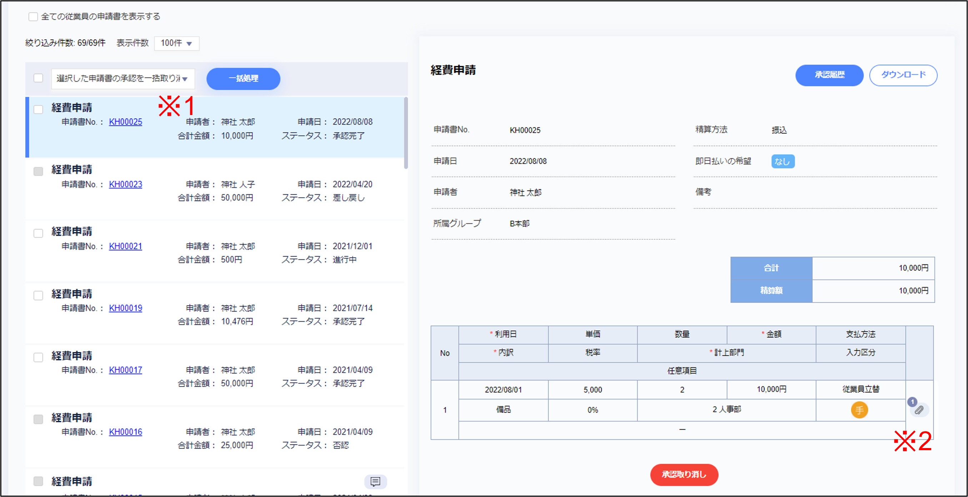Click the 絞り込み件数: 69/69件 text
Screen dimensions: 968x497
(x=65, y=43)
